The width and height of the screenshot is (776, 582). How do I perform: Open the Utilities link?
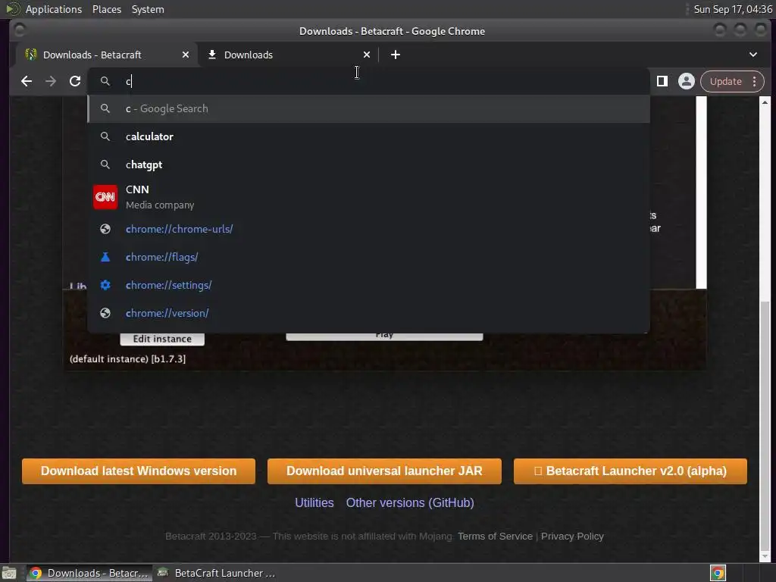[314, 503]
